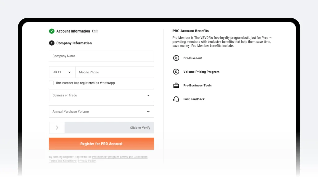Viewport: 318px width, 177px height.
Task: Click the Slide to Verify track
Action: (x=109, y=128)
